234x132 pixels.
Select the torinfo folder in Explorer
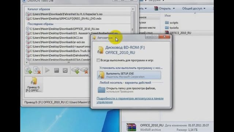click(x=172, y=28)
